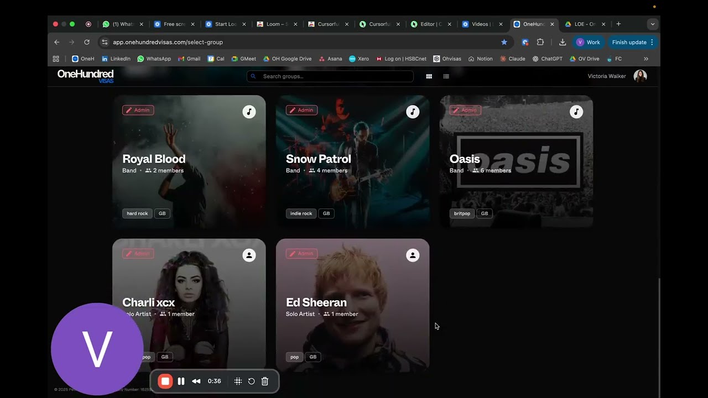Reload the current page
708x398 pixels.
[x=87, y=42]
